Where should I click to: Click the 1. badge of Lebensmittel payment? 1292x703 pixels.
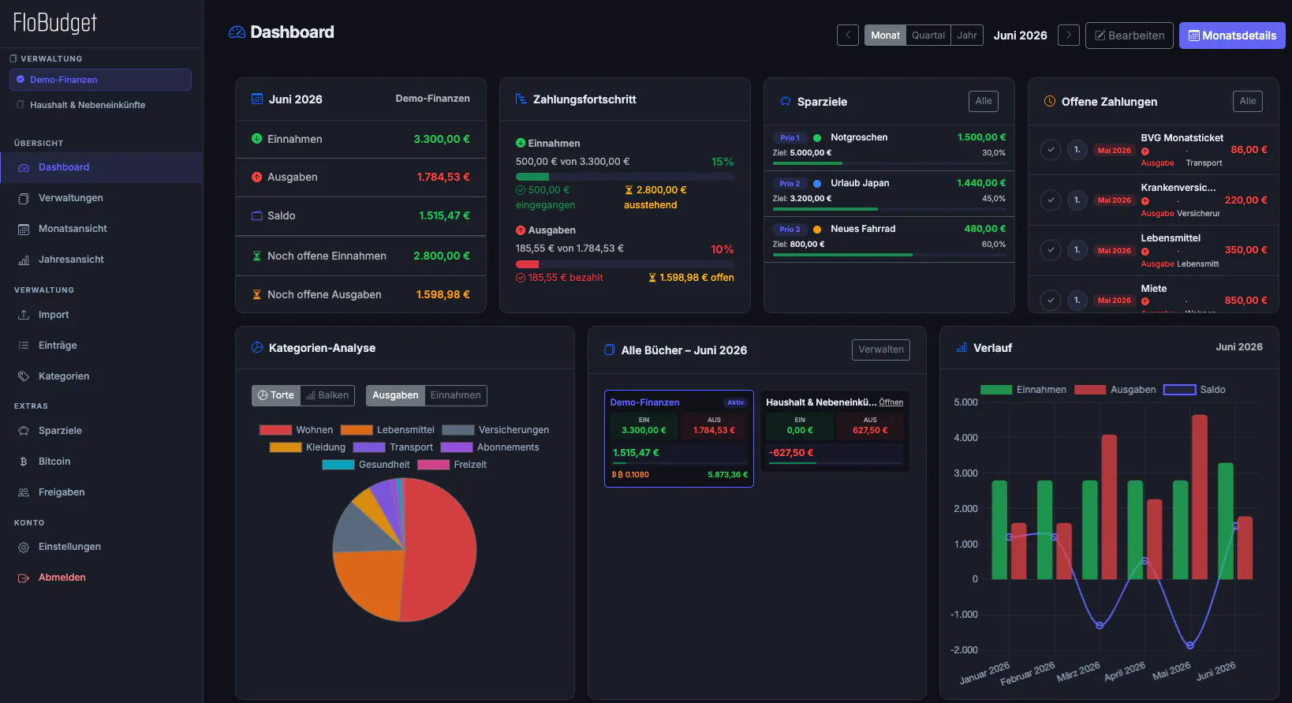tap(1077, 250)
